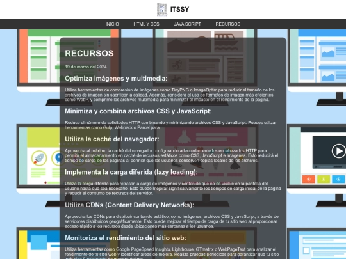This screenshot has width=346, height=259.
Task: Click paragraph mentioning Google PageSpeed Insights
Action: pyautogui.click(x=172, y=253)
